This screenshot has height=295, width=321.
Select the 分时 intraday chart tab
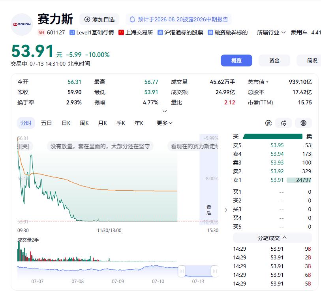[x=26, y=123]
